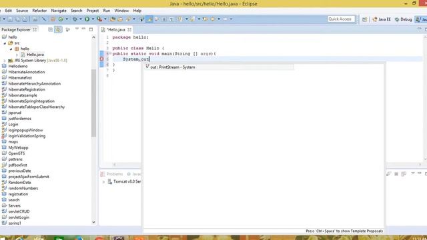Collapse All in the Package Explorer toolbar

(x=51, y=29)
